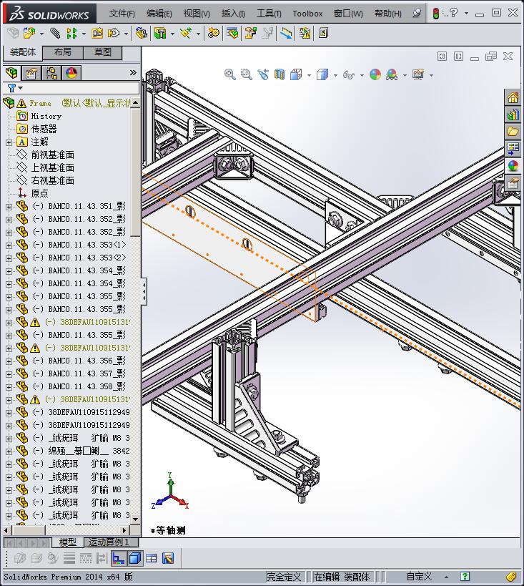Image resolution: width=524 pixels, height=586 pixels.
Task: Toggle the 3D display cube button in bottom toolbar
Action: (x=135, y=558)
